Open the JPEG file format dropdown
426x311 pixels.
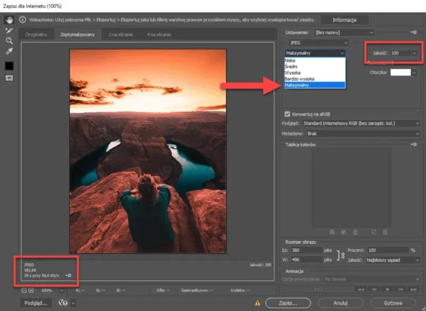coord(317,42)
